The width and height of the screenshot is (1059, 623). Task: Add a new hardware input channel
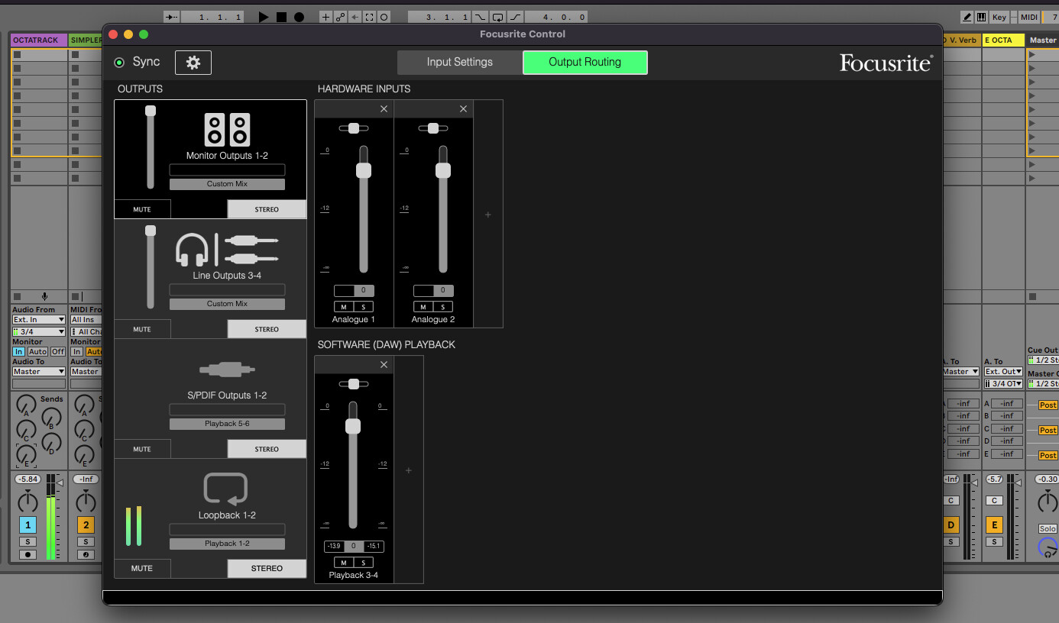click(x=488, y=215)
